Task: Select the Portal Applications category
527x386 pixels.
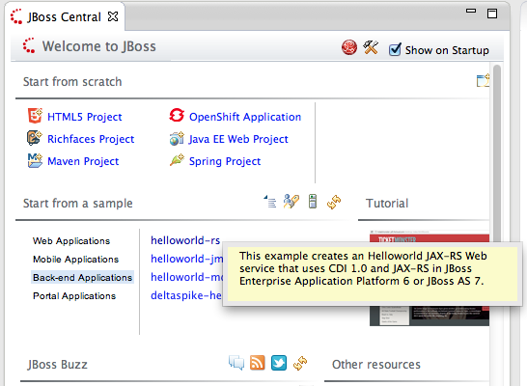Action: [x=74, y=296]
